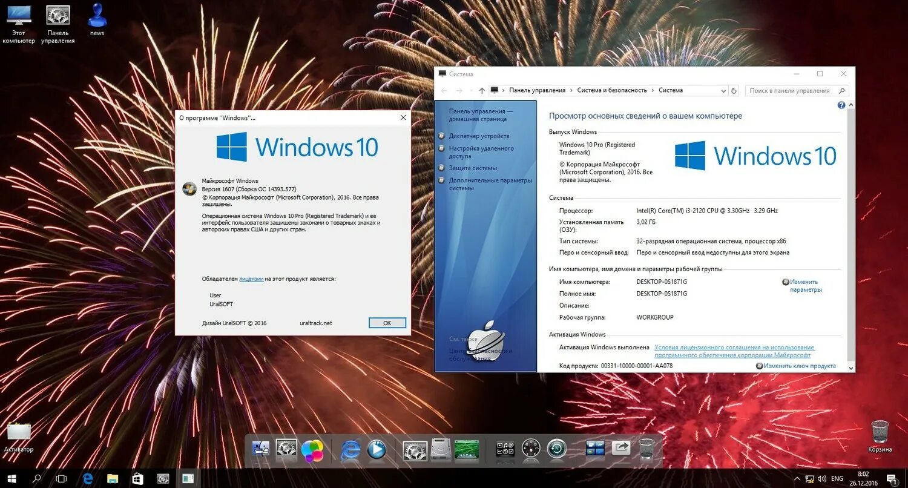908x488 pixels.
Task: Launch Internet Explorer from the dock
Action: pyautogui.click(x=350, y=450)
